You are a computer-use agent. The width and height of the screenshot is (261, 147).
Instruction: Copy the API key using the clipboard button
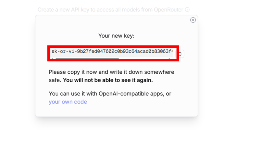click(181, 54)
